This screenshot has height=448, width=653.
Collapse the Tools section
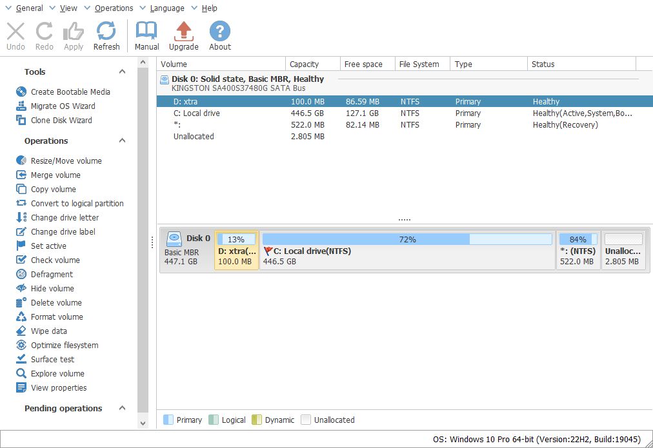pos(121,72)
